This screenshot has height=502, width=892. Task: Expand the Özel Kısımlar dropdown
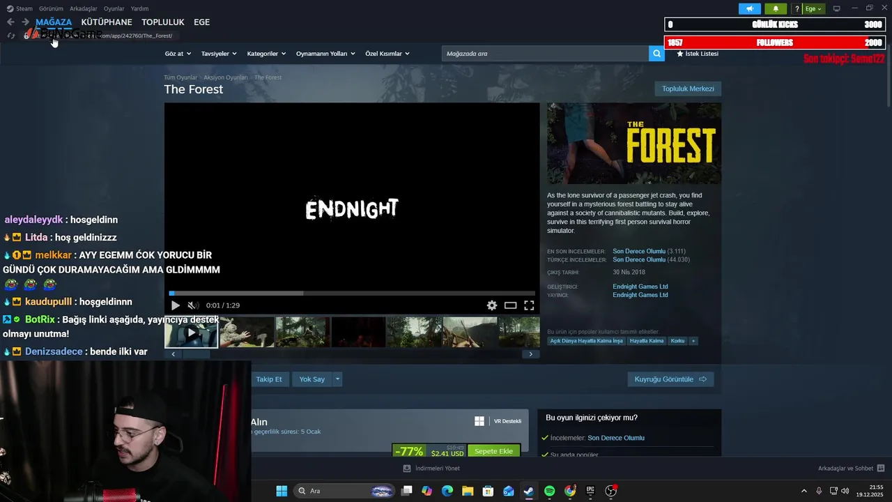click(x=387, y=54)
